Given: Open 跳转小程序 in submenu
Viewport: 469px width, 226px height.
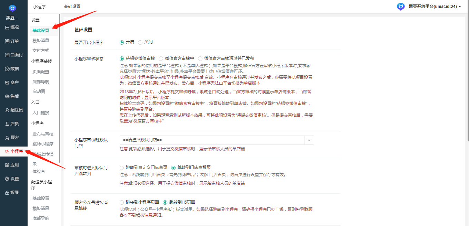Looking at the screenshot, I should coord(43,144).
